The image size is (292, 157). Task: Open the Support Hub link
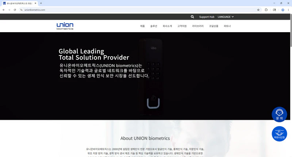[207, 17]
